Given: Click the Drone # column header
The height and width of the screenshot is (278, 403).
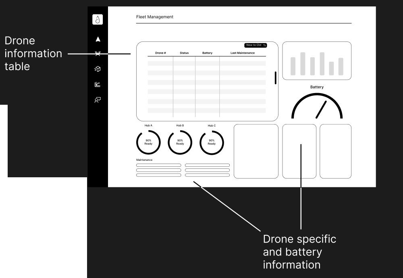Looking at the screenshot, I should click(160, 53).
